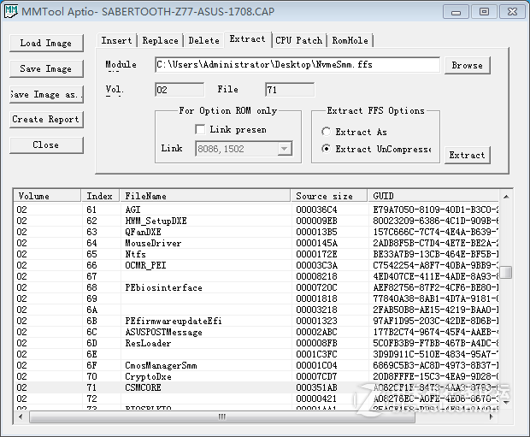Open the Replace tab
Image resolution: width=530 pixels, height=437 pixels.
[x=160, y=40]
